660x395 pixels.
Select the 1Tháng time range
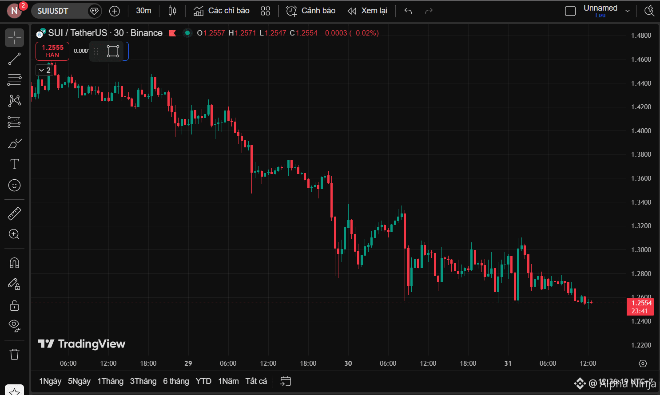(110, 381)
